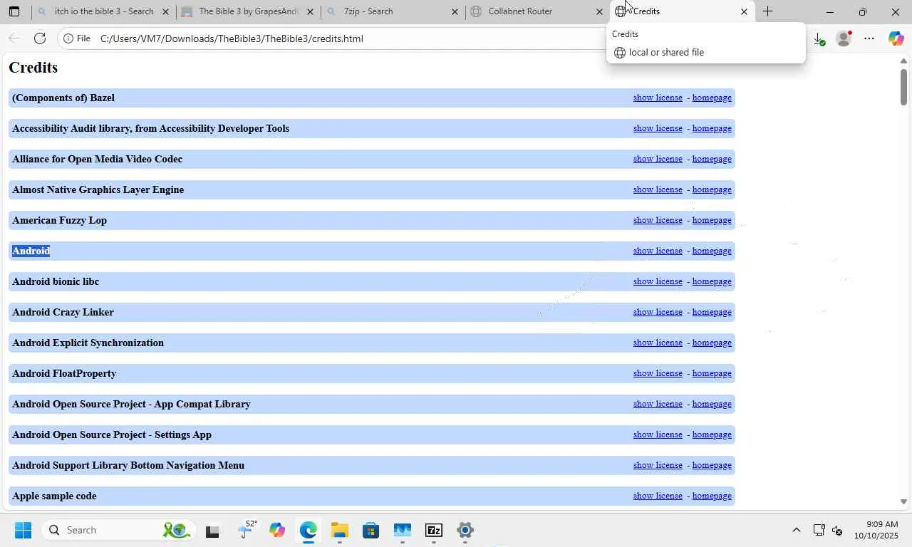The height and width of the screenshot is (547, 912).
Task: Open Task View from the taskbar
Action: [212, 531]
